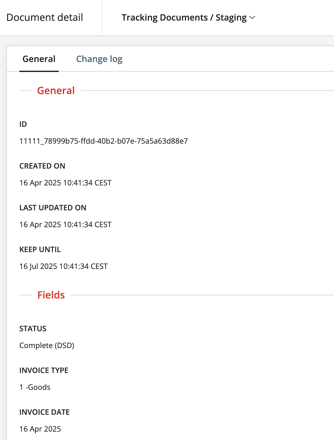Image resolution: width=334 pixels, height=440 pixels.
Task: Click the Created On timestamp value
Action: click(65, 183)
